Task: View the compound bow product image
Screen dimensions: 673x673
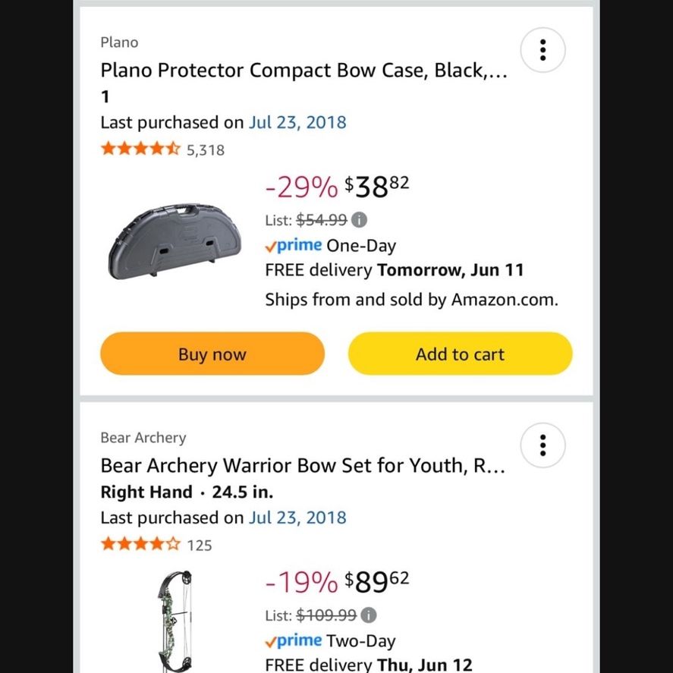Action: tap(175, 621)
